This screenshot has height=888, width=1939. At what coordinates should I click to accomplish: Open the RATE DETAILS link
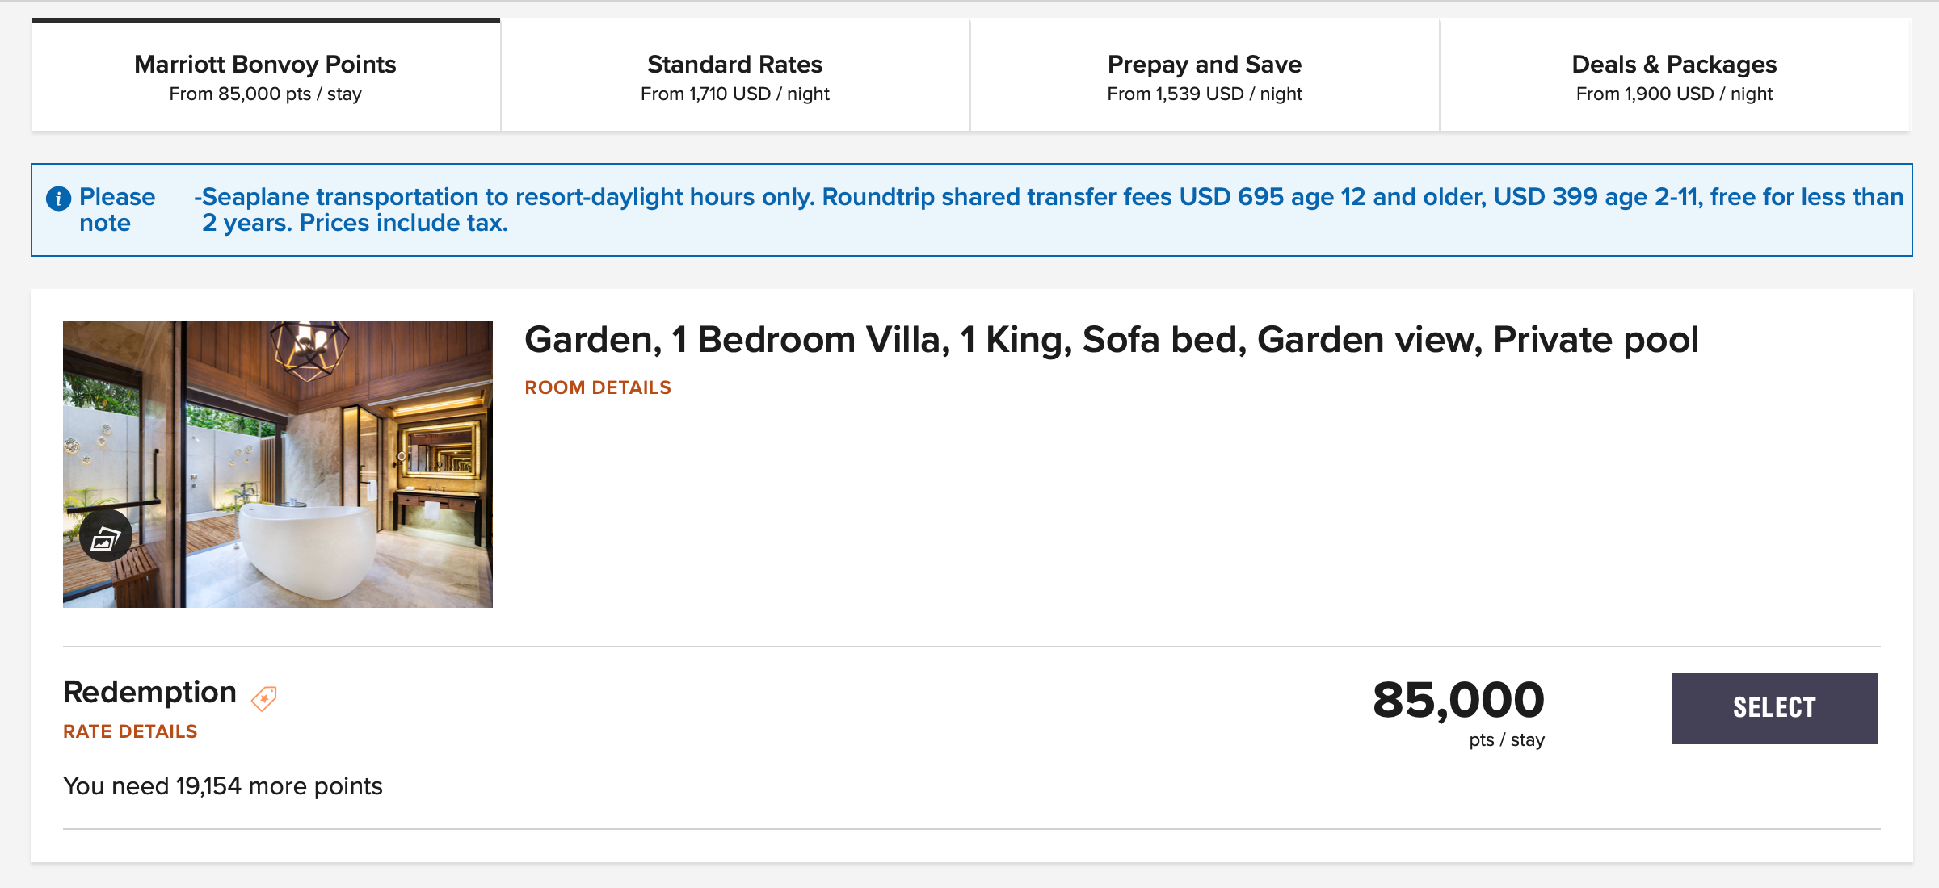[130, 732]
